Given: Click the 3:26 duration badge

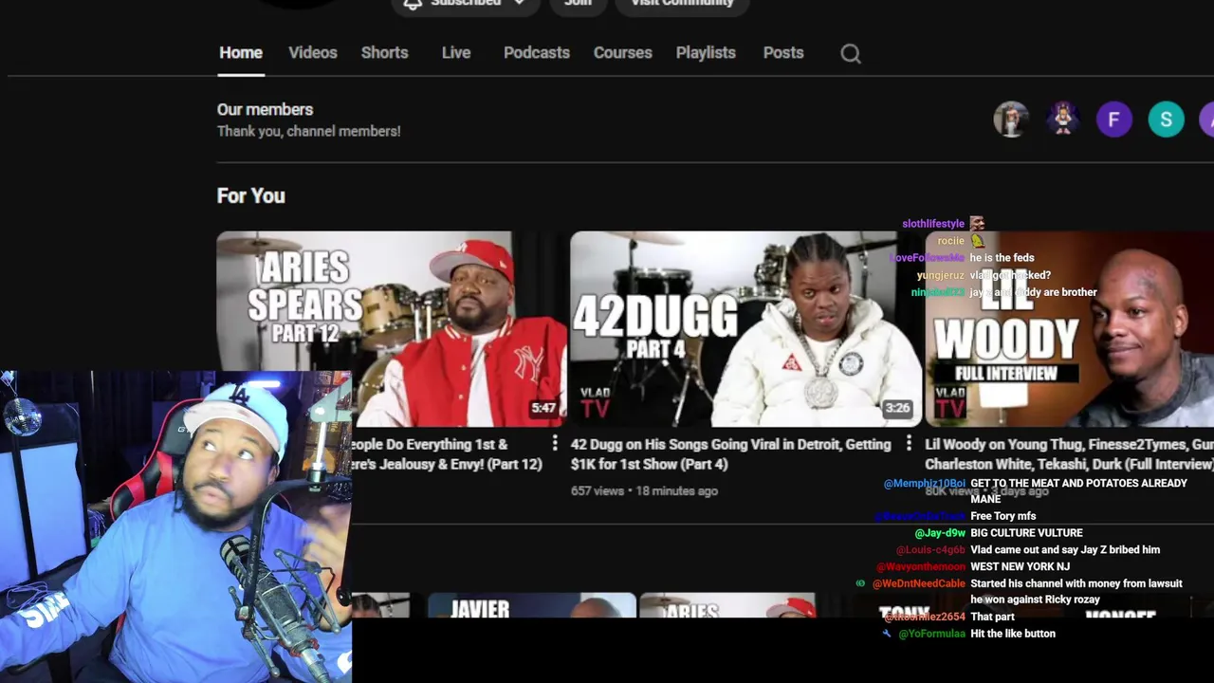Looking at the screenshot, I should pyautogui.click(x=897, y=408).
